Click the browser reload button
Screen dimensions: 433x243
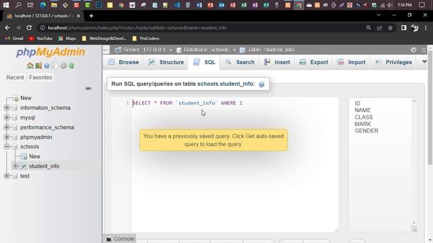(x=29, y=28)
